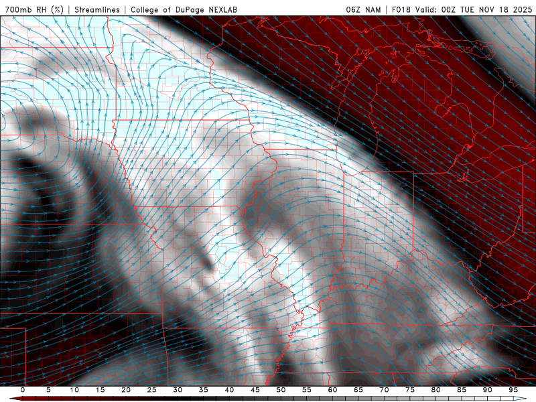This screenshot has height=402, width=536.
Task: Click the colorbar label "70"
Action: pyautogui.click(x=384, y=390)
